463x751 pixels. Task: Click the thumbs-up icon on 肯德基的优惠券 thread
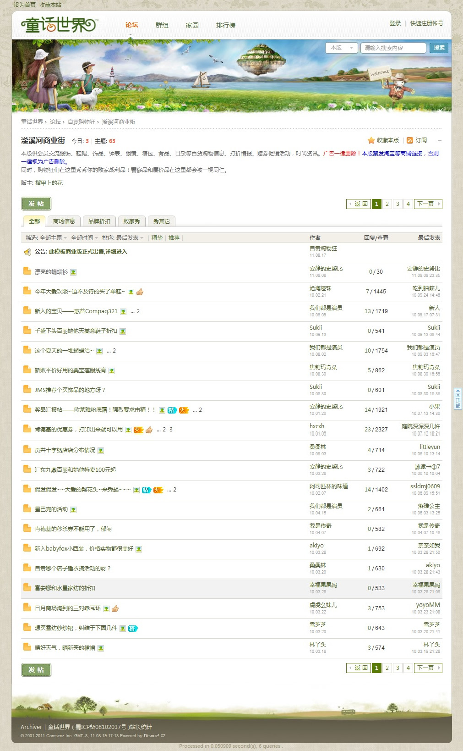tap(149, 430)
